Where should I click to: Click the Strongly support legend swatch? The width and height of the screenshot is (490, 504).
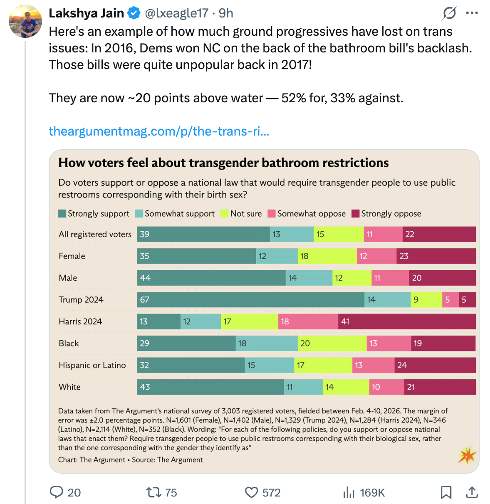click(62, 214)
